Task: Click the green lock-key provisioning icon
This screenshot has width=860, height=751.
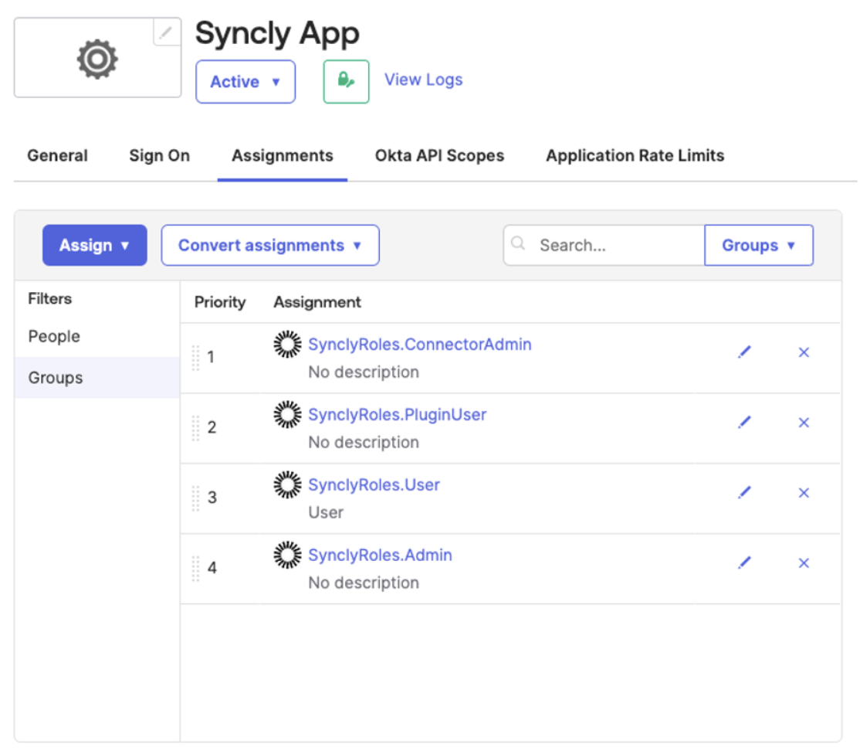Action: (346, 81)
